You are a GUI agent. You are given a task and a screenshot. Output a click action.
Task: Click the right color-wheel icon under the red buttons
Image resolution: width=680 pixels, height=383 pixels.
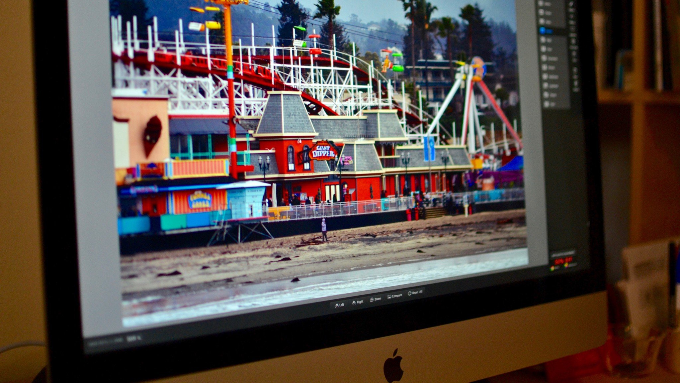[566, 266]
